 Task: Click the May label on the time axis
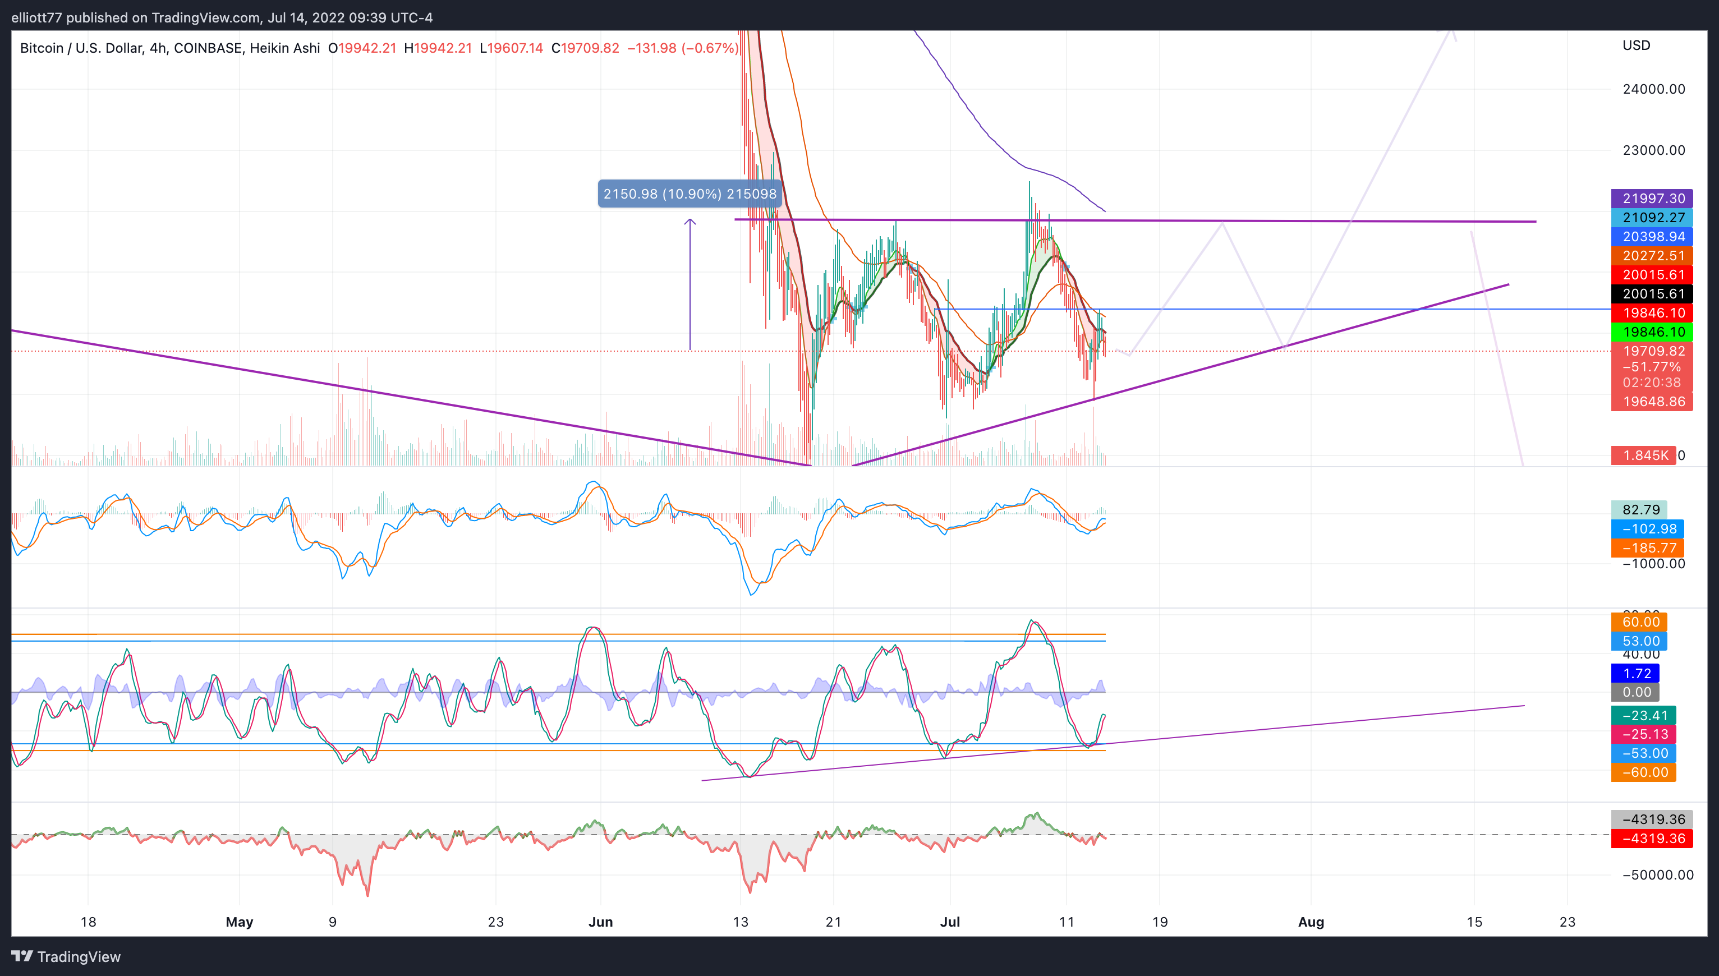(240, 922)
